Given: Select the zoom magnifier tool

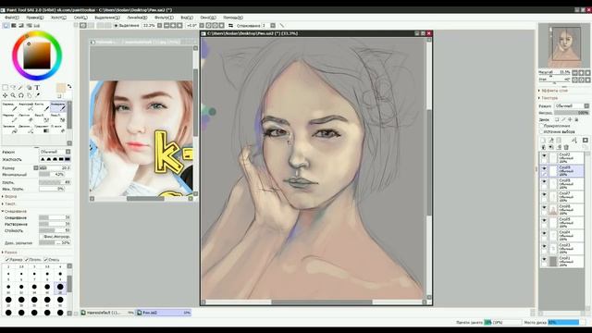Looking at the screenshot, I should [x=13, y=95].
